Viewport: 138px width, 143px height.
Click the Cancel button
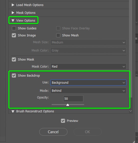(x=53, y=132)
